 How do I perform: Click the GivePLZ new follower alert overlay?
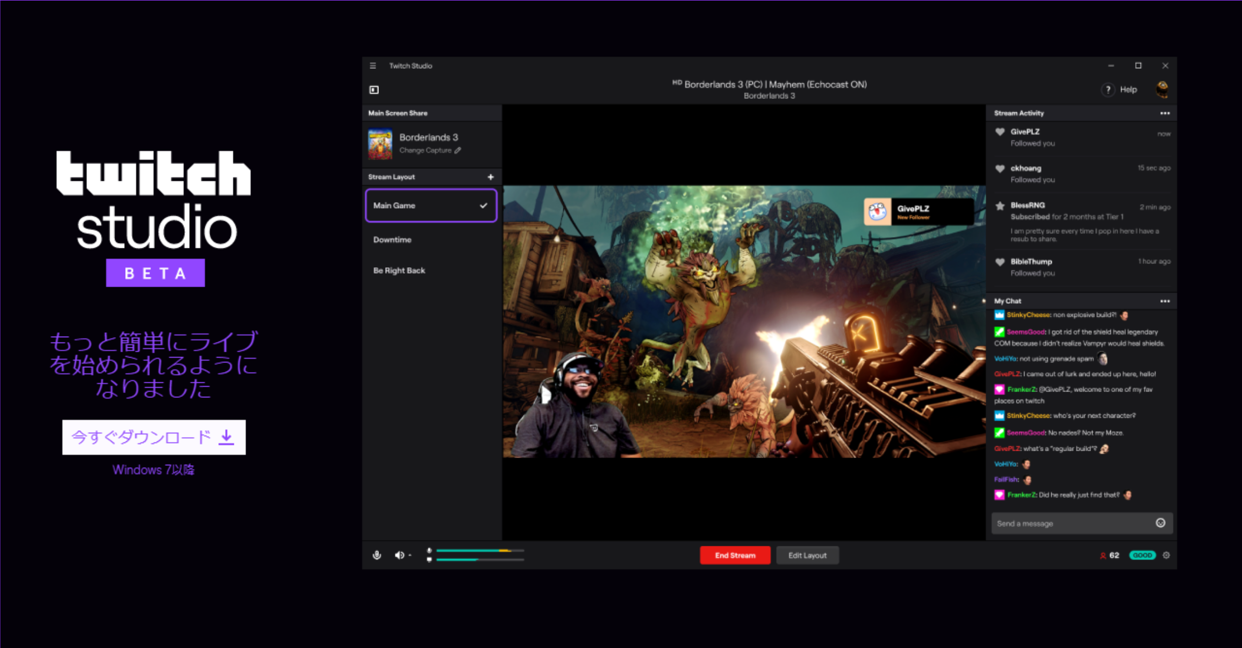tap(918, 212)
